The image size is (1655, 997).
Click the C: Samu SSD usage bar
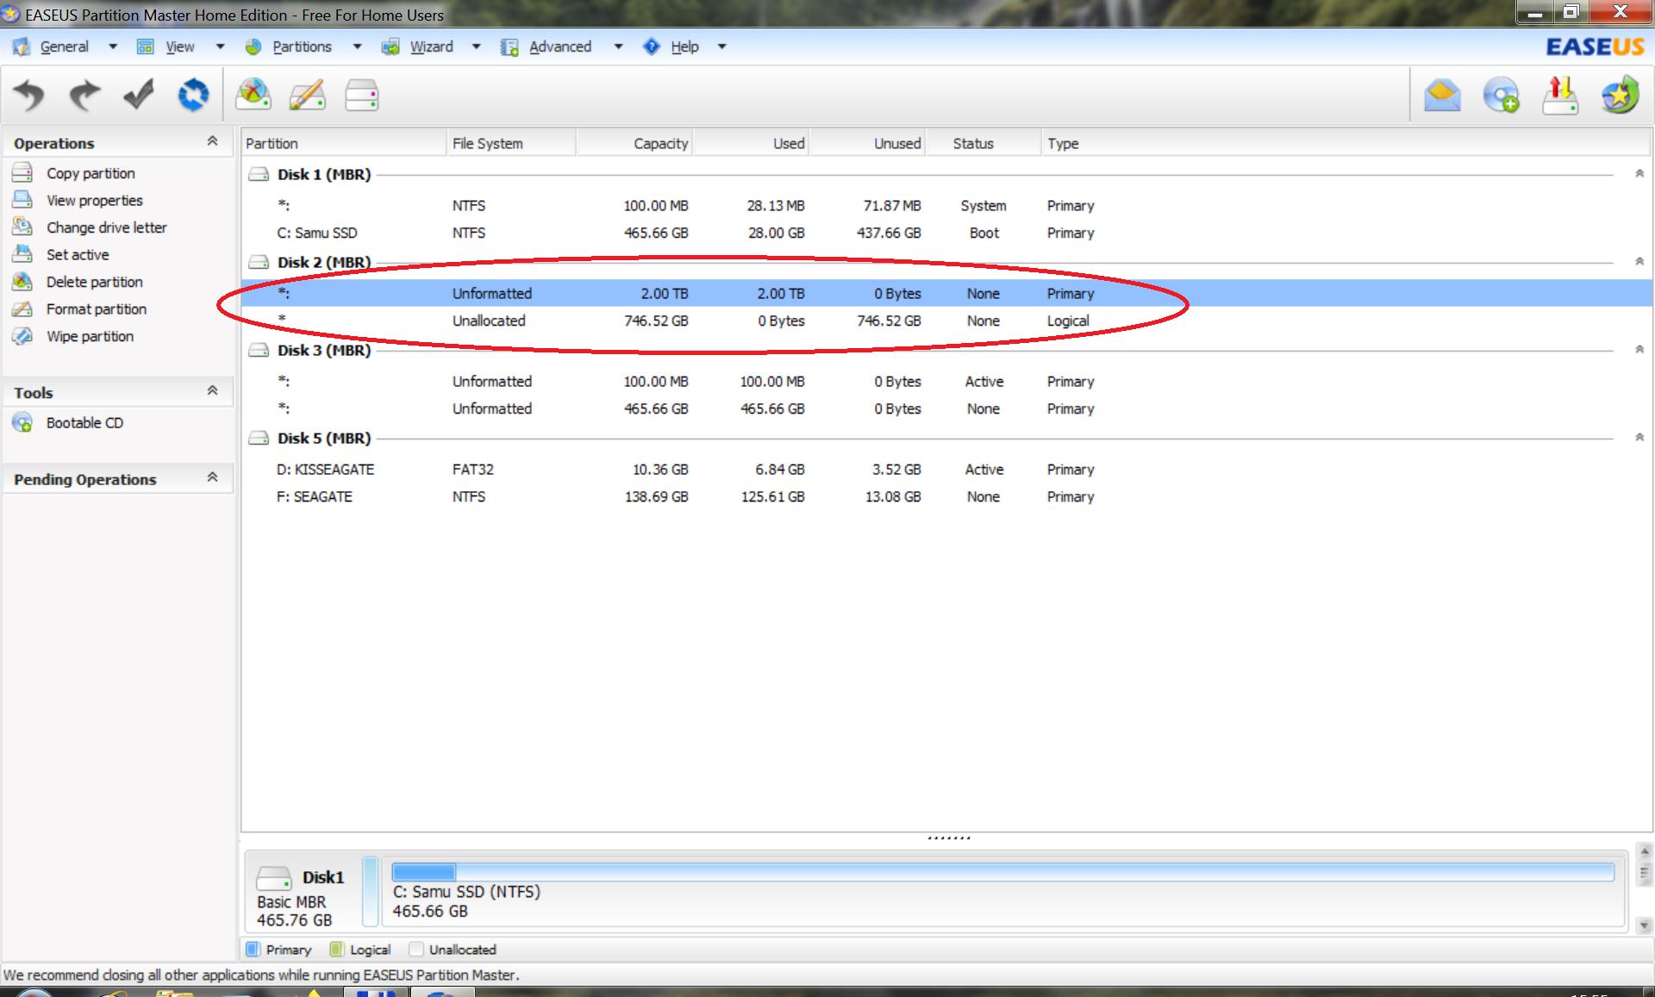(x=1003, y=872)
